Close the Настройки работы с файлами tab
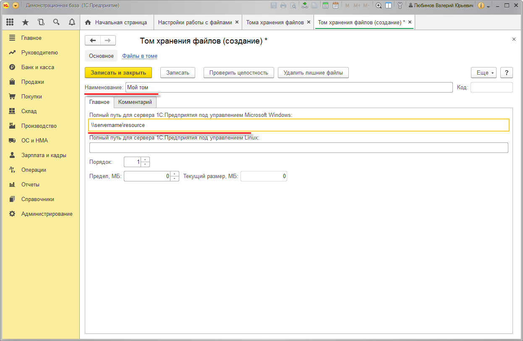 237,22
